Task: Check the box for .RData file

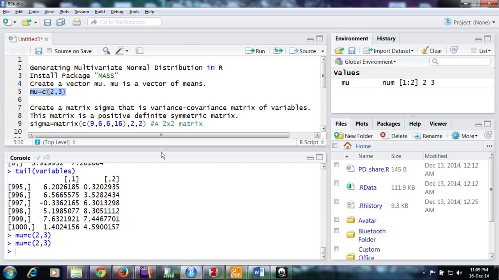Action: 336,183
